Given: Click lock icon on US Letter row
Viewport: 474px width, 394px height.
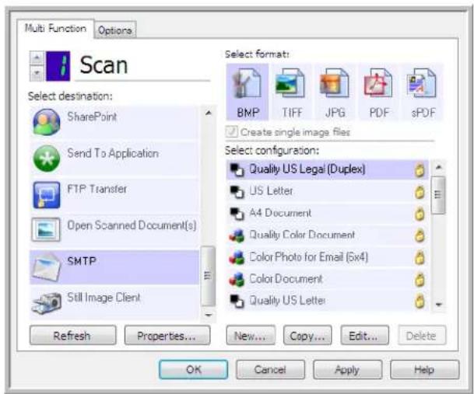Looking at the screenshot, I should (x=420, y=192).
